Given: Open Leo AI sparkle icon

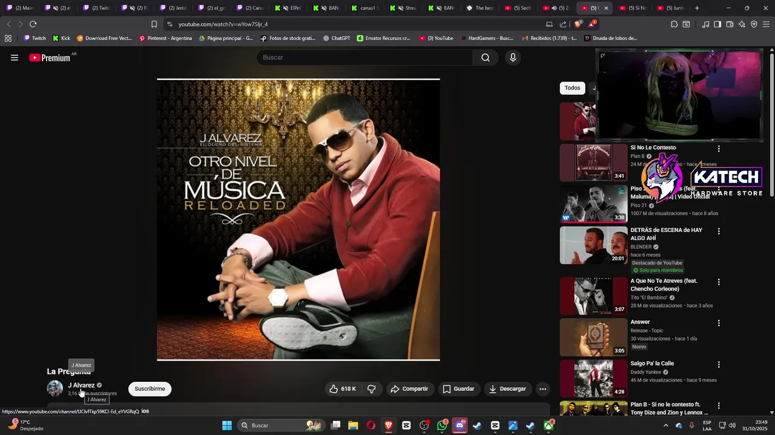Looking at the screenshot, I should point(742,24).
